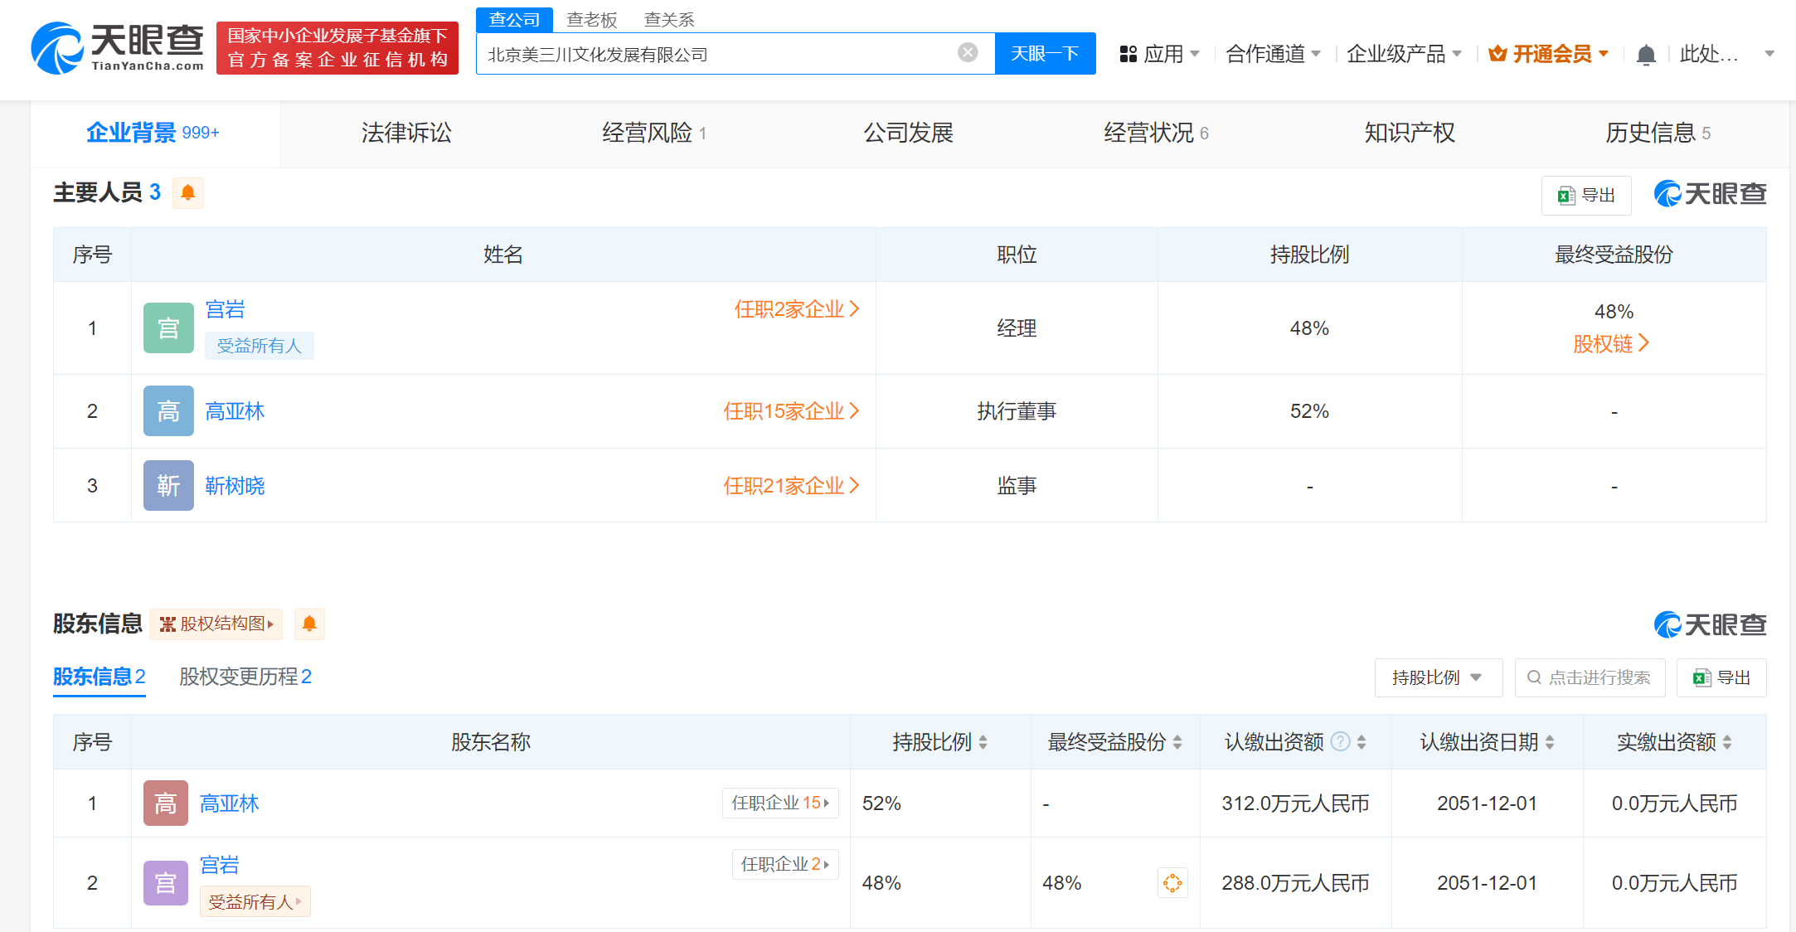Click the blue 高 avatar in personnel row 2

coord(168,411)
